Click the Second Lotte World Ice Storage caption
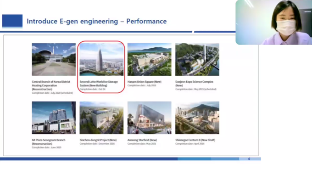The height and width of the screenshot is (170, 312). pos(99,84)
